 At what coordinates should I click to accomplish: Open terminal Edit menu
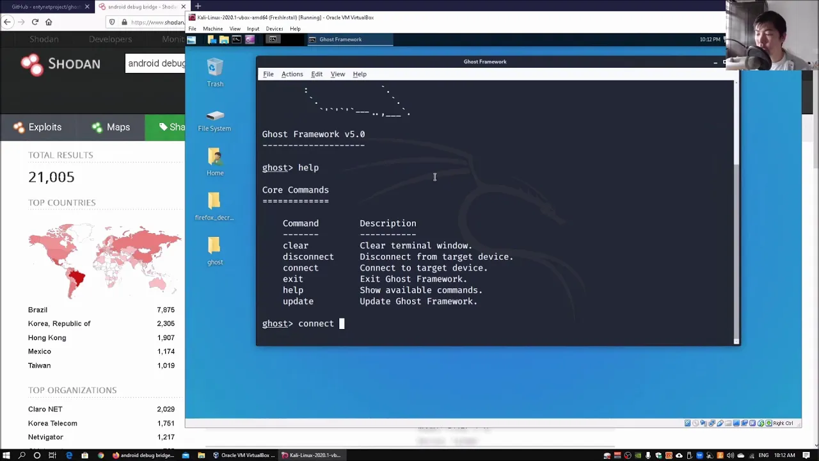[x=317, y=74]
